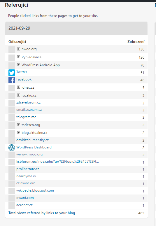Open the email.seznam.cz link
The width and height of the screenshot is (156, 226).
click(x=29, y=110)
